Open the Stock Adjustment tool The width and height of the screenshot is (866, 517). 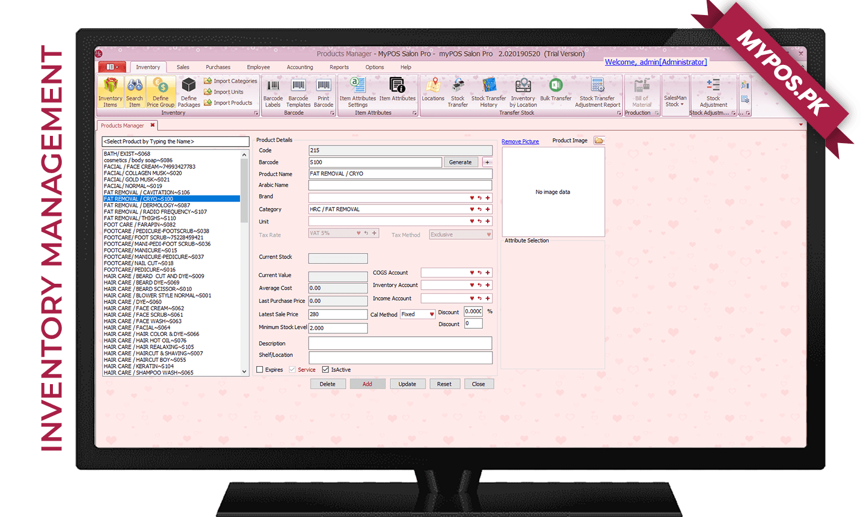click(713, 92)
